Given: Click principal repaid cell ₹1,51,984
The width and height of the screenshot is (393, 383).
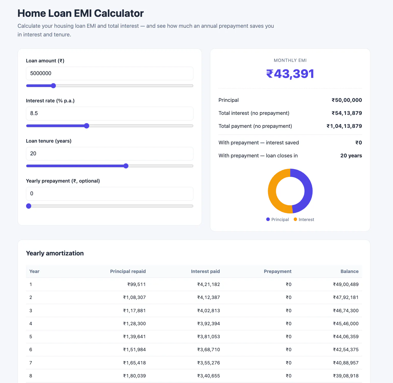Looking at the screenshot, I should pyautogui.click(x=134, y=350).
